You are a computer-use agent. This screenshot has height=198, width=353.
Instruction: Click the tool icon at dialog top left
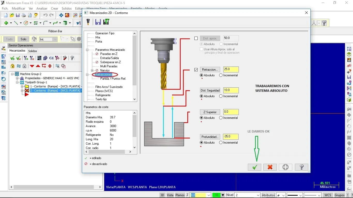tap(88, 22)
